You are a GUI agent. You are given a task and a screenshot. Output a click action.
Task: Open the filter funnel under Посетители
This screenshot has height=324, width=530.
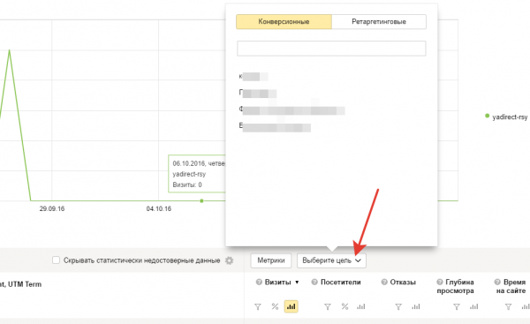coord(328,306)
